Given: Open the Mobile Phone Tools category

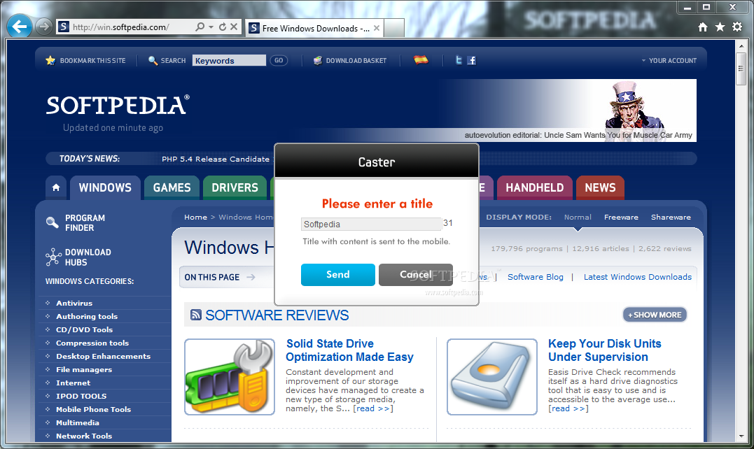Looking at the screenshot, I should tap(93, 410).
